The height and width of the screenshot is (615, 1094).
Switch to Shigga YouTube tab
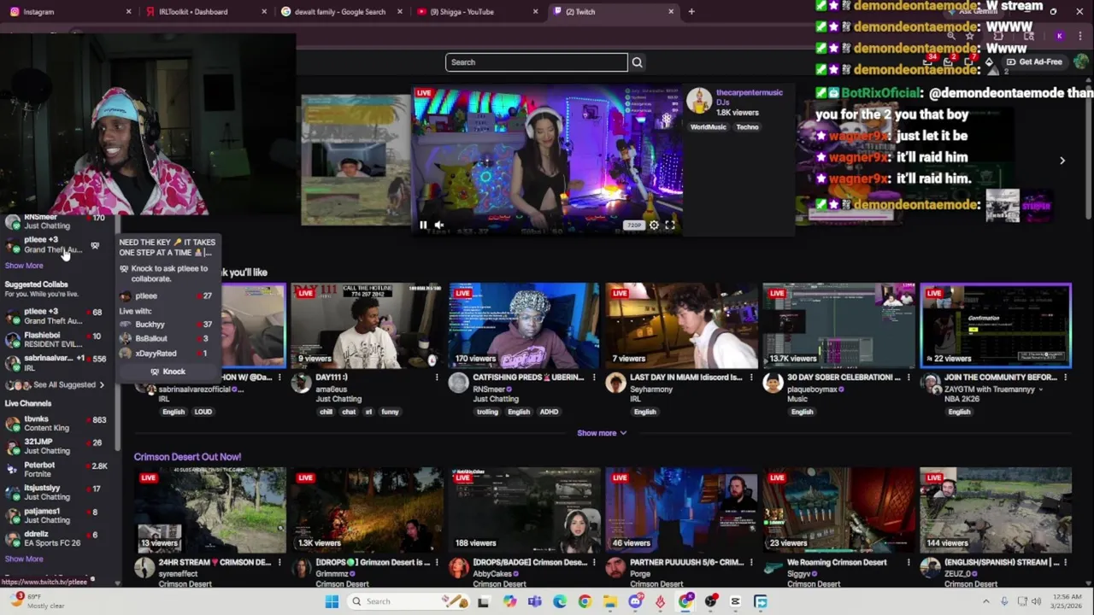click(477, 12)
